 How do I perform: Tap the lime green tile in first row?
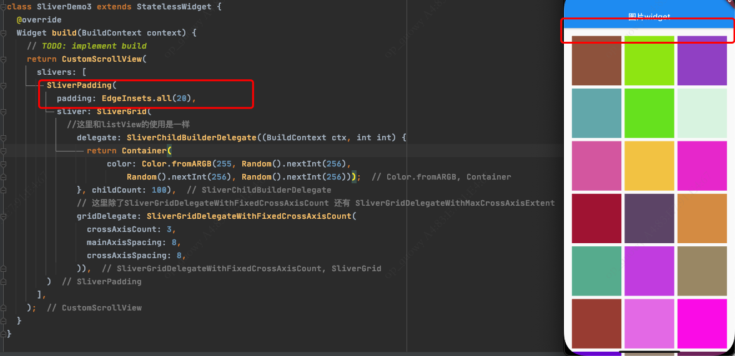pyautogui.click(x=649, y=61)
